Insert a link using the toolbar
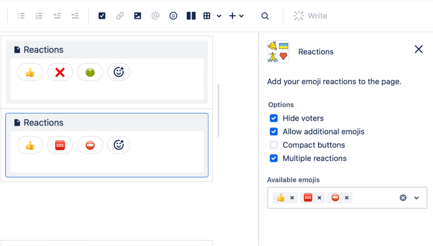The width and height of the screenshot is (433, 246). pyautogui.click(x=120, y=16)
